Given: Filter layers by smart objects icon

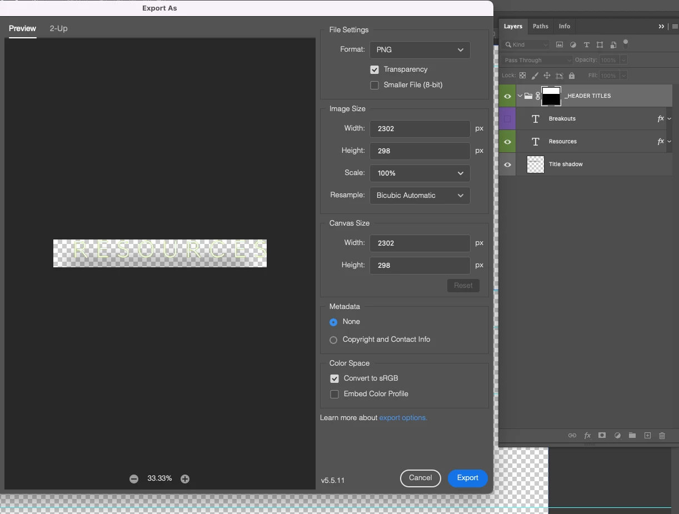Looking at the screenshot, I should click(x=613, y=44).
